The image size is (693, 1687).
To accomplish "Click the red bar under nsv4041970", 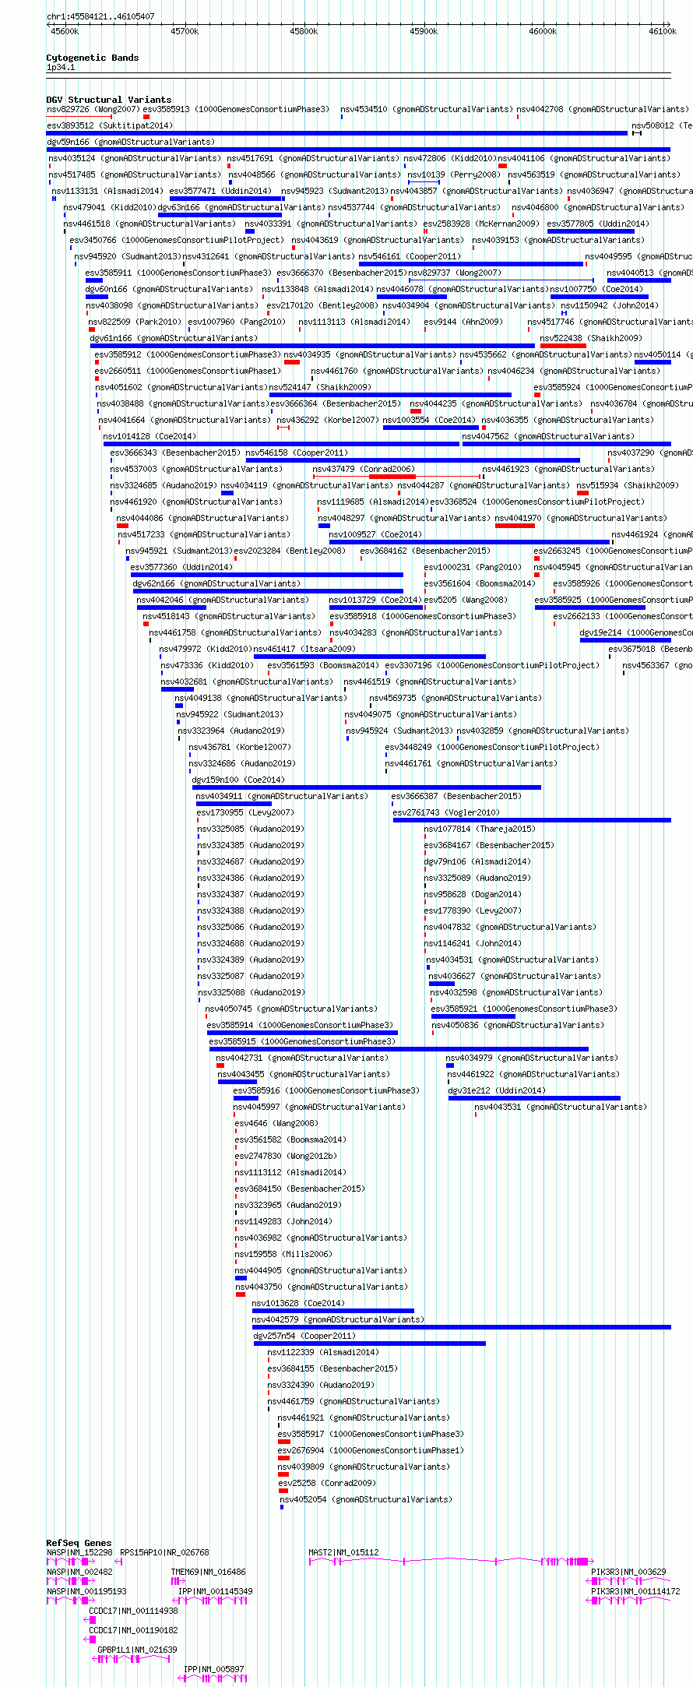I will click(515, 526).
